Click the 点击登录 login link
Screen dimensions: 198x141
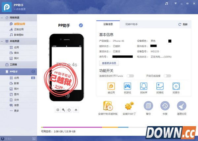tap(20, 9)
